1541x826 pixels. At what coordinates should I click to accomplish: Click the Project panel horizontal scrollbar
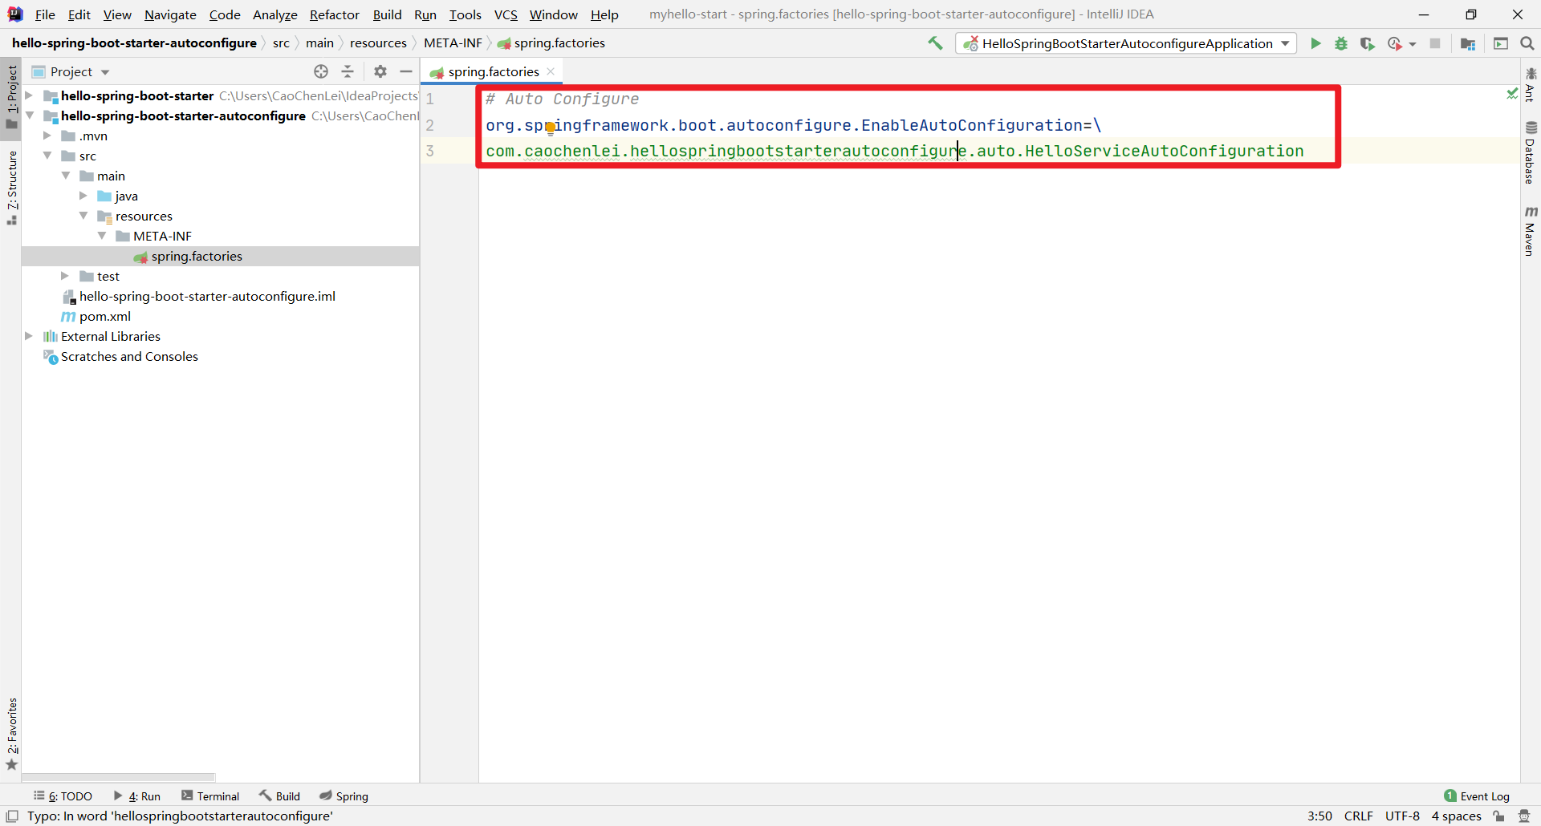pyautogui.click(x=118, y=777)
